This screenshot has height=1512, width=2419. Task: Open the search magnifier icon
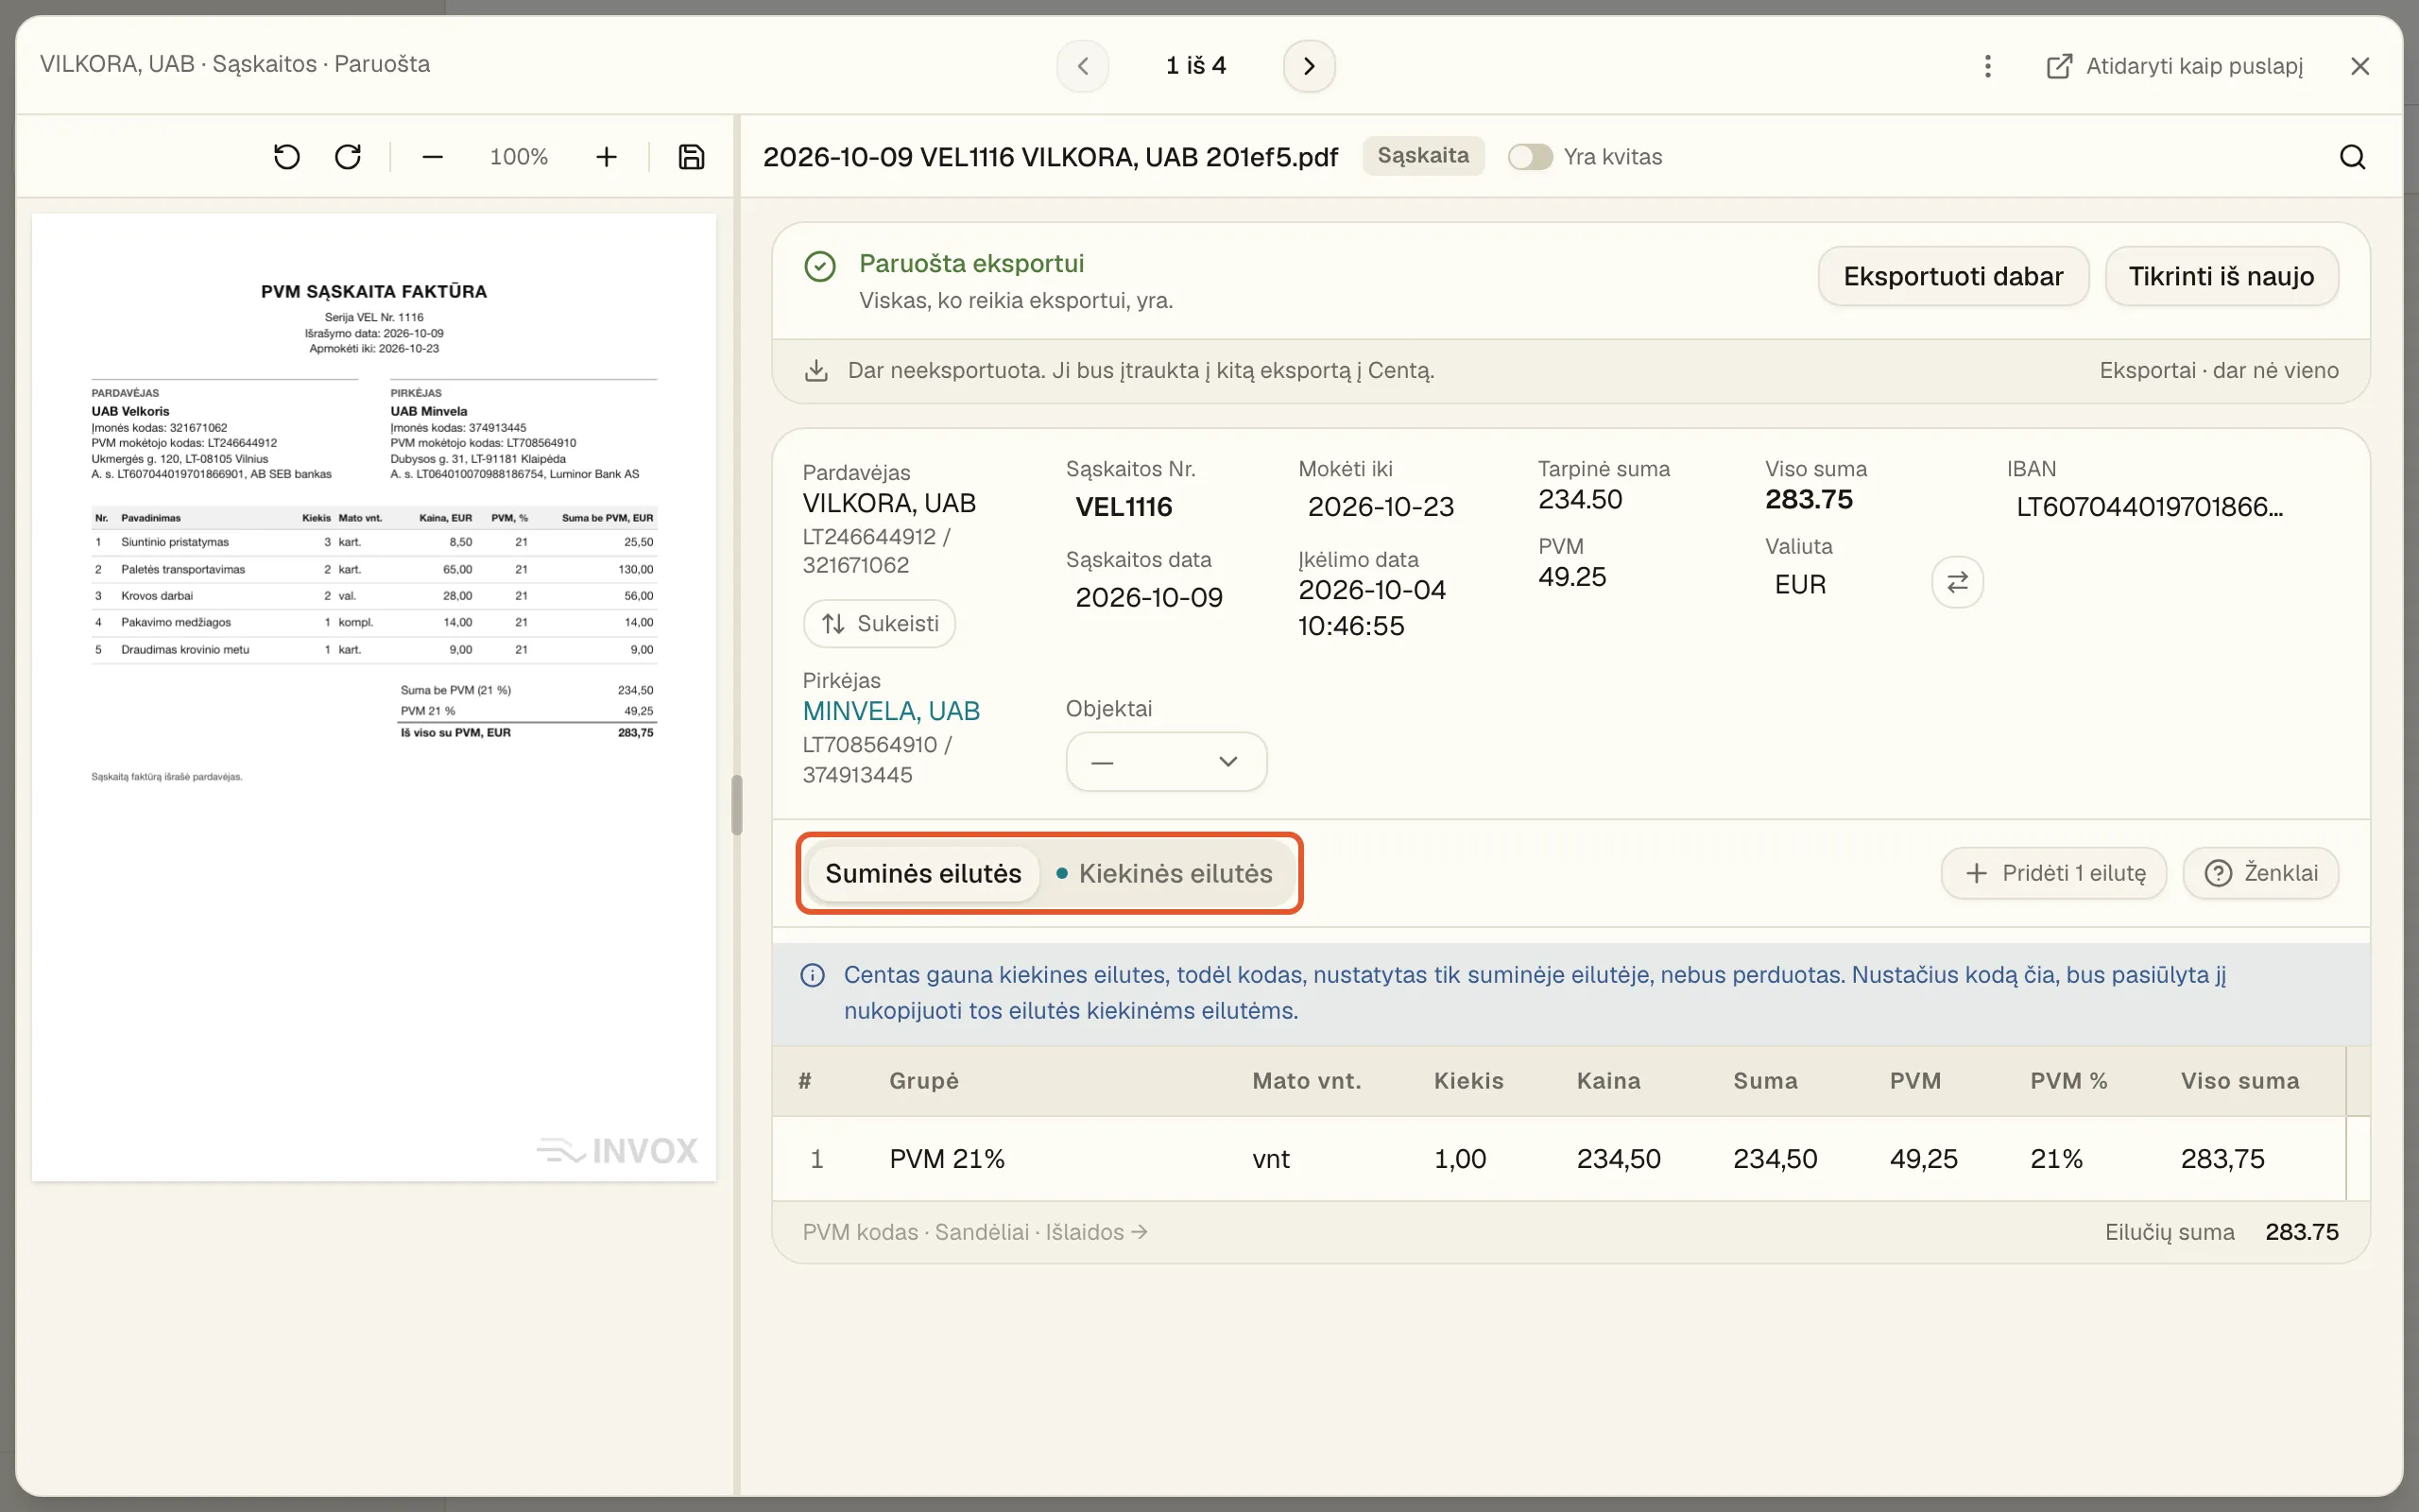click(2352, 157)
